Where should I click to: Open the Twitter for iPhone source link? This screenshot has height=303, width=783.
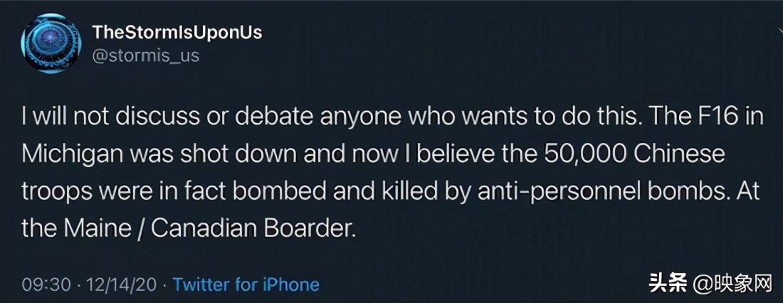click(246, 285)
